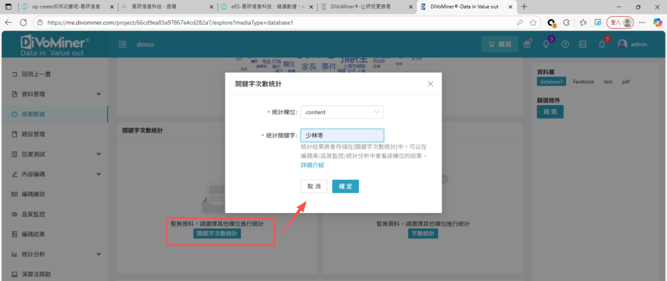This screenshot has width=667, height=281.
Task: Open the help question mark icon
Action: [565, 45]
